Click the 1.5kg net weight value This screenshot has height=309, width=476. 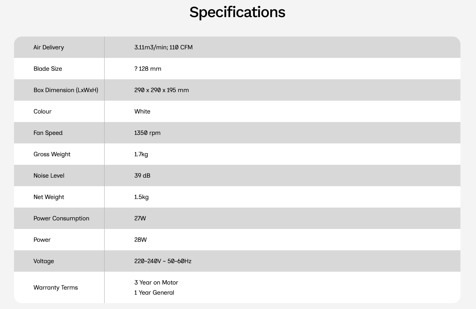coord(142,197)
